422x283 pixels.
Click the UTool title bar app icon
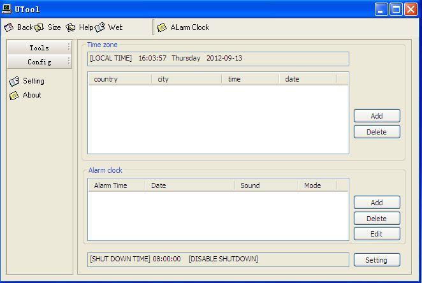(6, 9)
